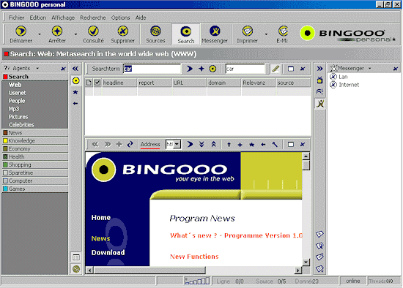Toggle the checkbox in the results header
This screenshot has height=288, width=403.
[x=97, y=83]
